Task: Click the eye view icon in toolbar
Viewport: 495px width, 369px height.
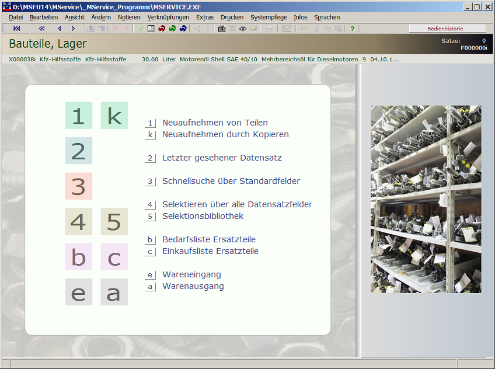Action: (243, 29)
